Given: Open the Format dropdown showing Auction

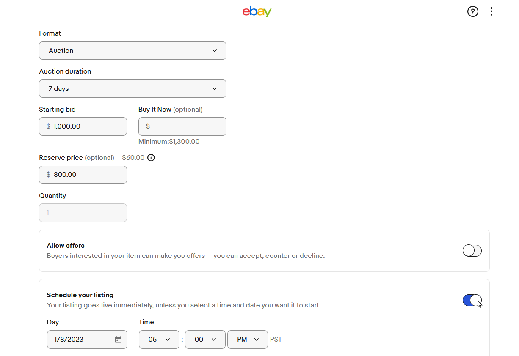Looking at the screenshot, I should [x=133, y=51].
